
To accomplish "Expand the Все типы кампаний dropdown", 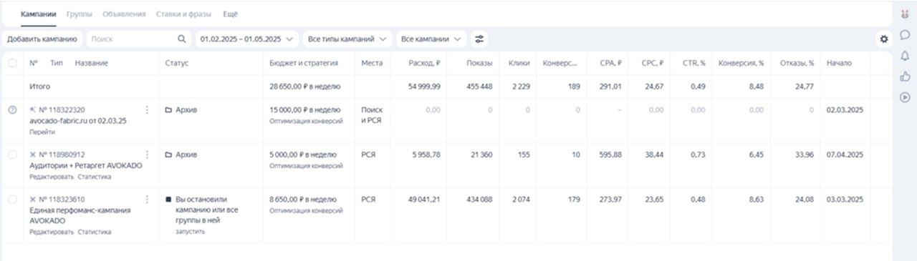I will tap(348, 39).
